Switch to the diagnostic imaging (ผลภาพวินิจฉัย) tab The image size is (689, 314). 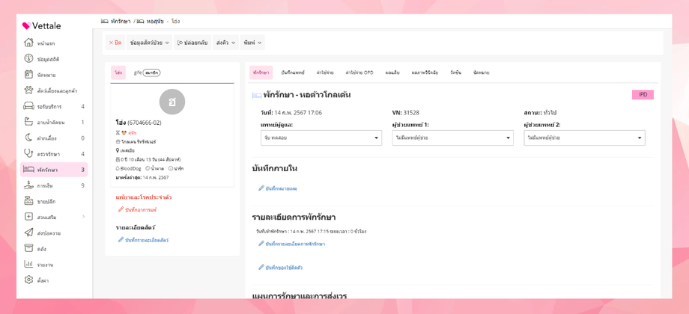(425, 73)
